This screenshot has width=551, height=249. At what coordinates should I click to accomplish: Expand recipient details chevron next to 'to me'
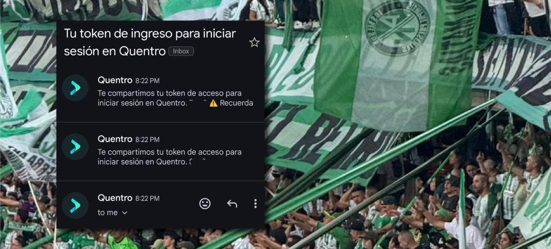tap(124, 213)
